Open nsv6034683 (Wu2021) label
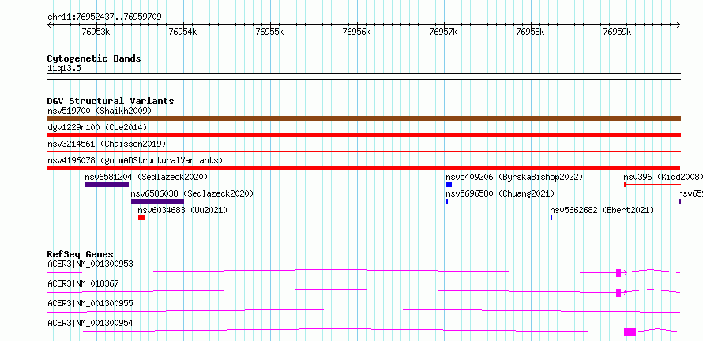Viewport: 703px width, 341px height. click(183, 210)
